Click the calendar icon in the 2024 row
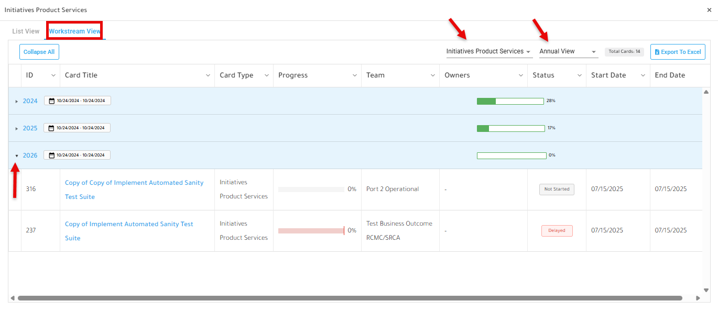This screenshot has width=718, height=312. (52, 101)
